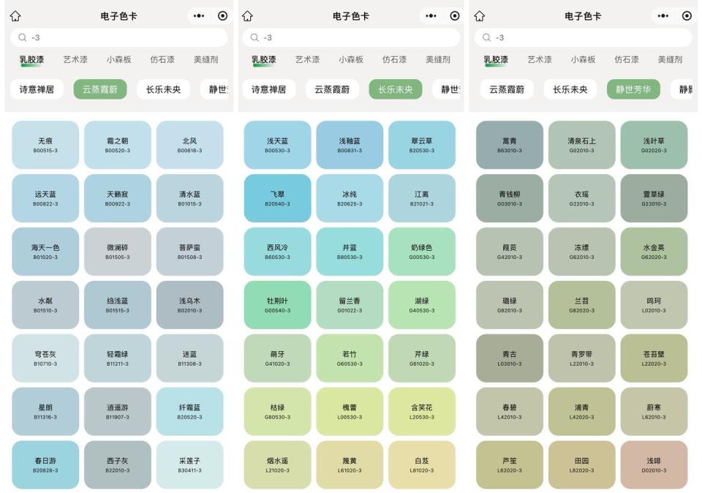
Task: Open the three-dot menu on the middle screen
Action: (x=431, y=16)
